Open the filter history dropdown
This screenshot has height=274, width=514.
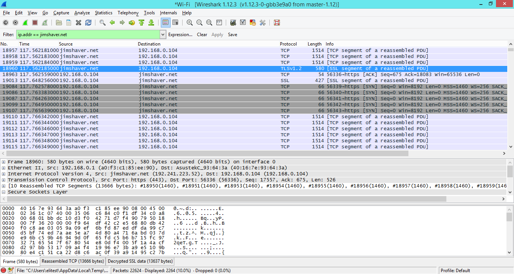point(162,34)
